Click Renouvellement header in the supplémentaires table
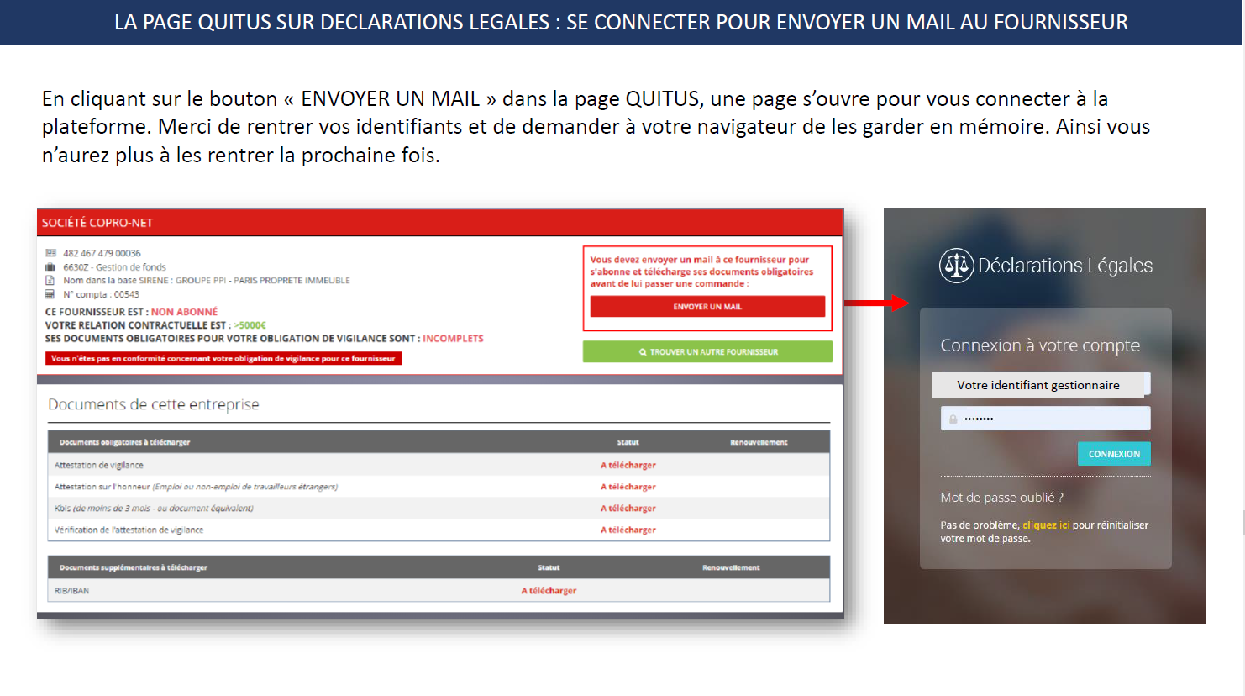The height and width of the screenshot is (696, 1245). [731, 568]
